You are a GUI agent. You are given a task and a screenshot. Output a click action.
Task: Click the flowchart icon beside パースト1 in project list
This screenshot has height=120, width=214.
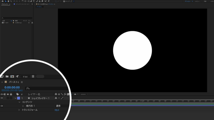point(32,23)
